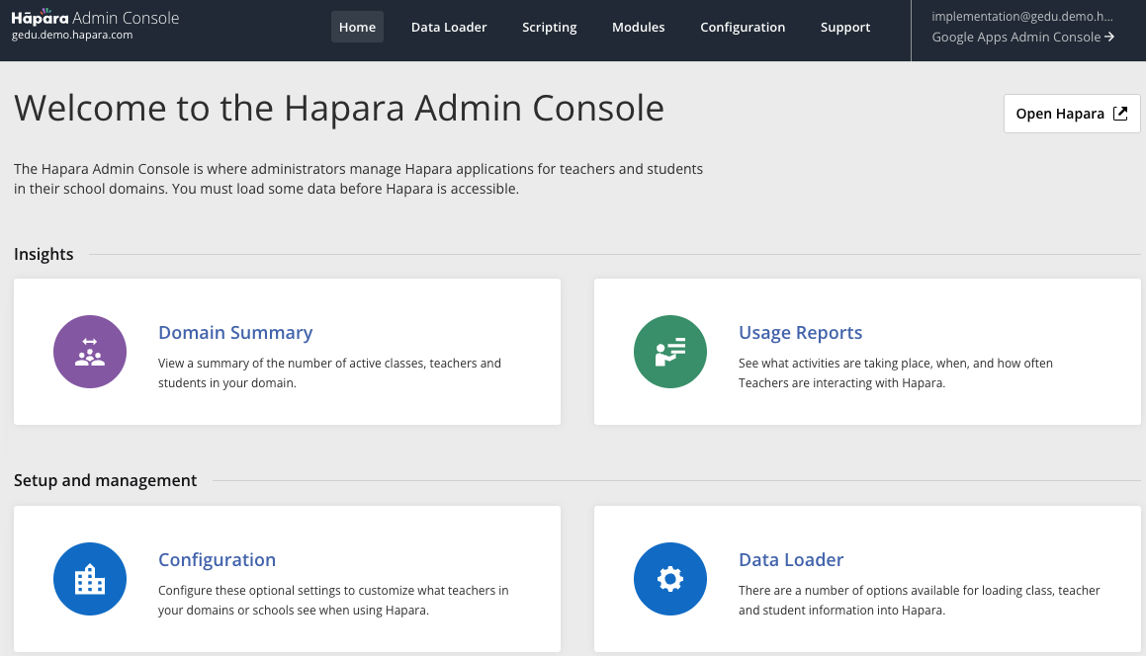Viewport: 1146px width, 656px height.
Task: Click the Insights section heading
Action: coord(44,254)
